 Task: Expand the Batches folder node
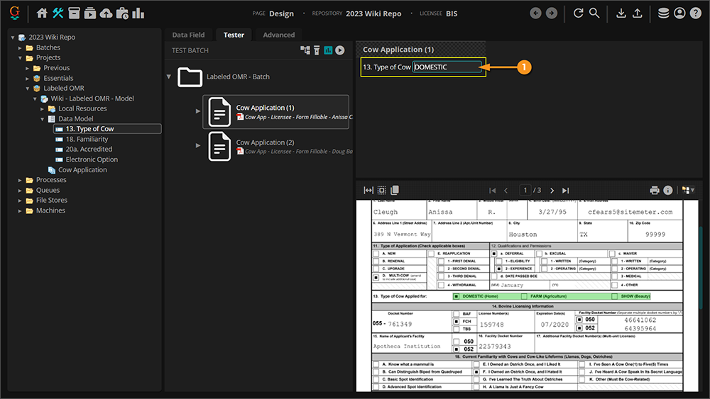(21, 47)
